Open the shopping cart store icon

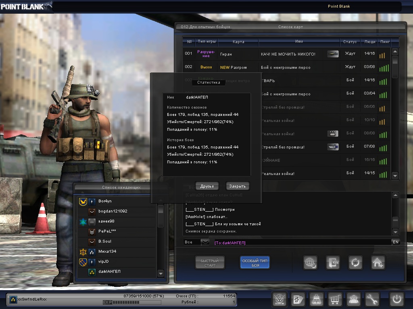(335, 299)
